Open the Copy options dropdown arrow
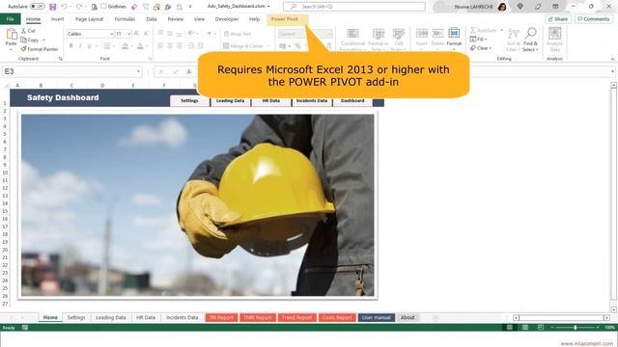 (43, 40)
